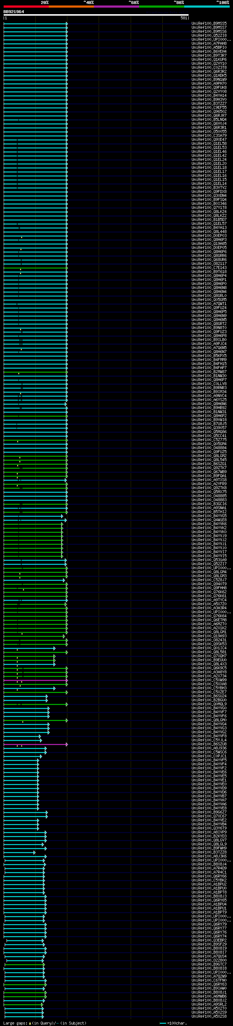Open hit UniRef100_Q8L581
Image resolution: width=233 pixels, height=1026 pixels.
click(x=209, y=652)
